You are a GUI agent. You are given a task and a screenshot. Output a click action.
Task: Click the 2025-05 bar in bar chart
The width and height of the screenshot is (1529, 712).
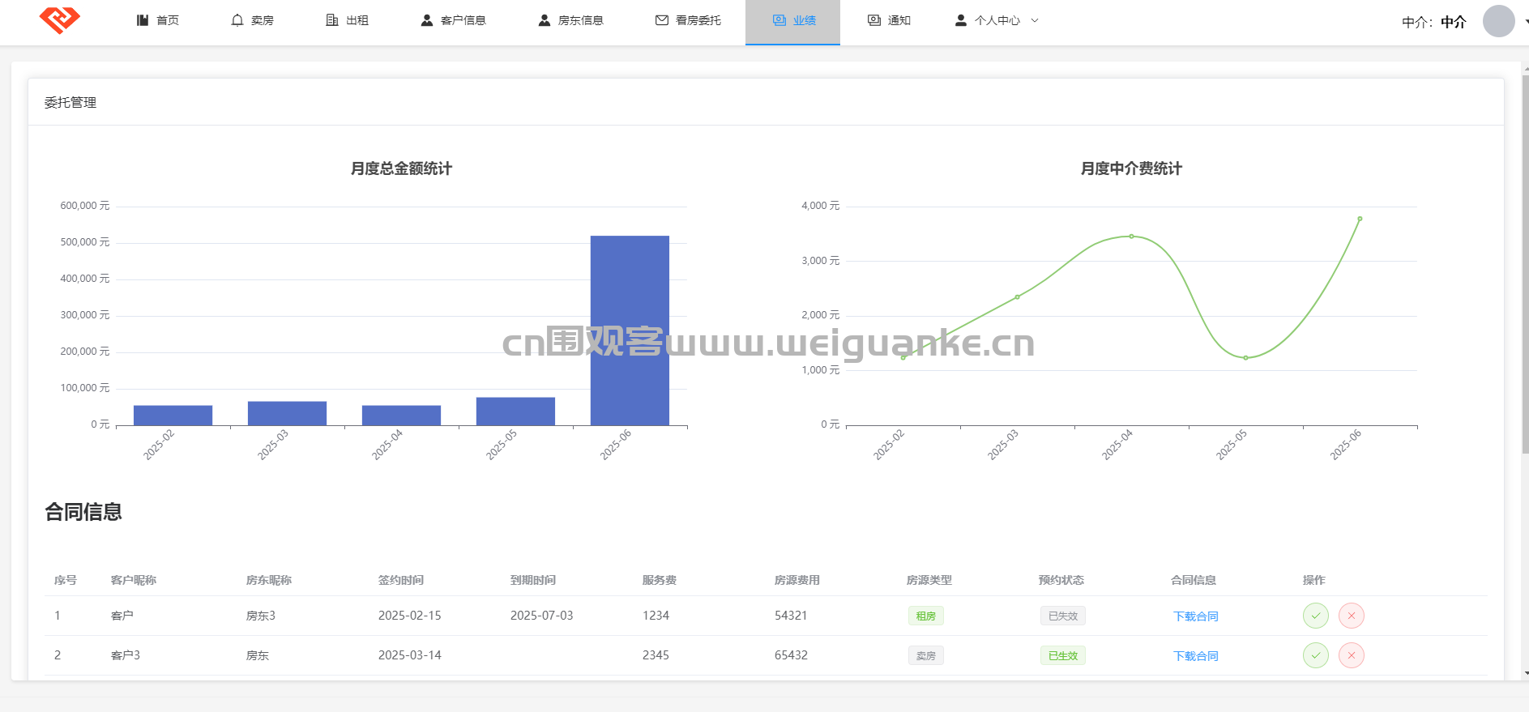coord(515,411)
